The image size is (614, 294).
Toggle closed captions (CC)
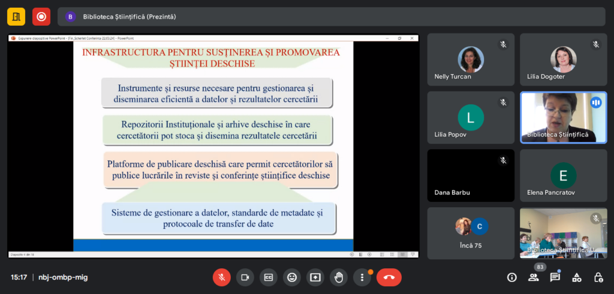tap(269, 277)
